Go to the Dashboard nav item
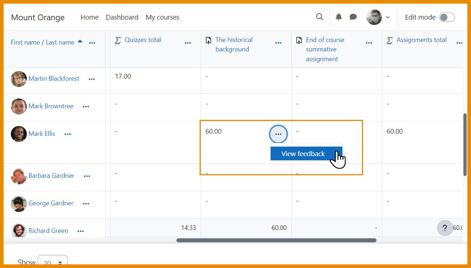The height and width of the screenshot is (268, 471). (122, 17)
